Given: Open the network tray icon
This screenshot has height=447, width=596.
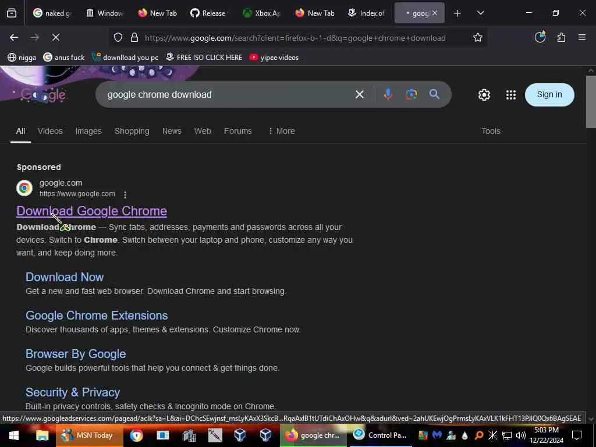Looking at the screenshot, I should (x=507, y=435).
